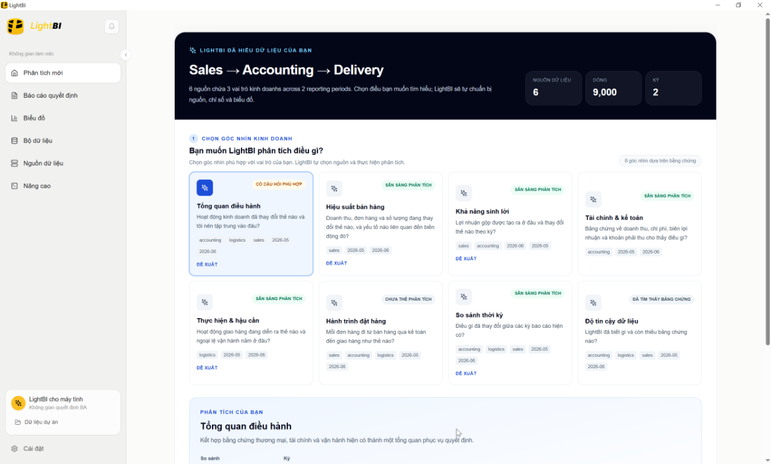
Task: Click the settings gear icon beside Cài đặt
Action: coord(15,449)
